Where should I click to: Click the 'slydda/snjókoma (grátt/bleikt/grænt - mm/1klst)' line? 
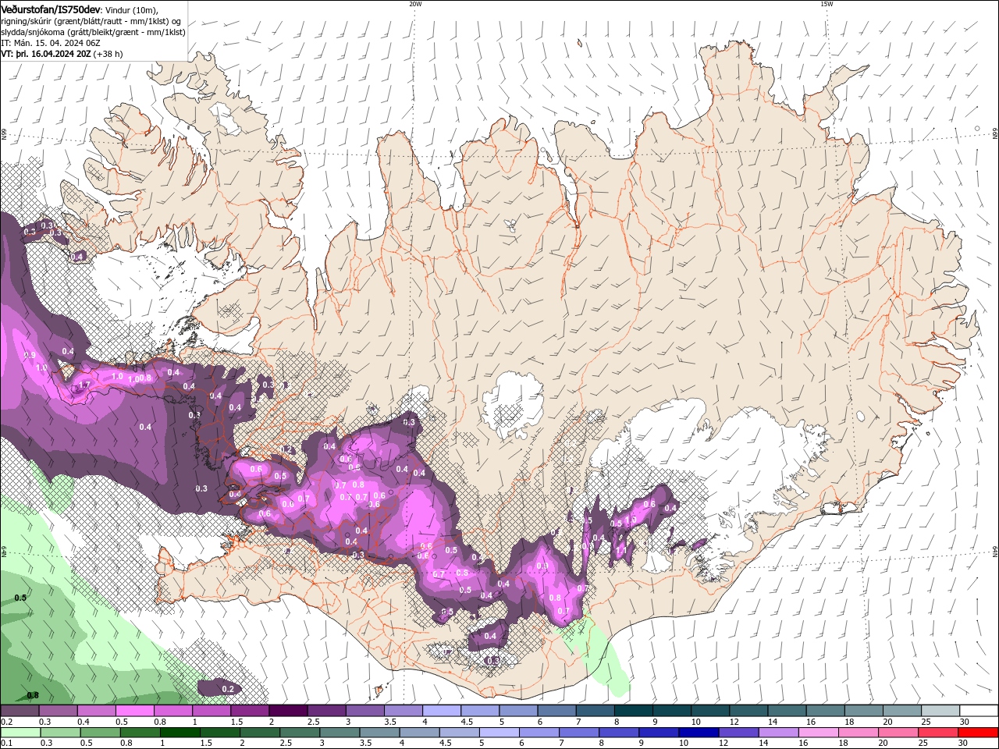(93, 32)
